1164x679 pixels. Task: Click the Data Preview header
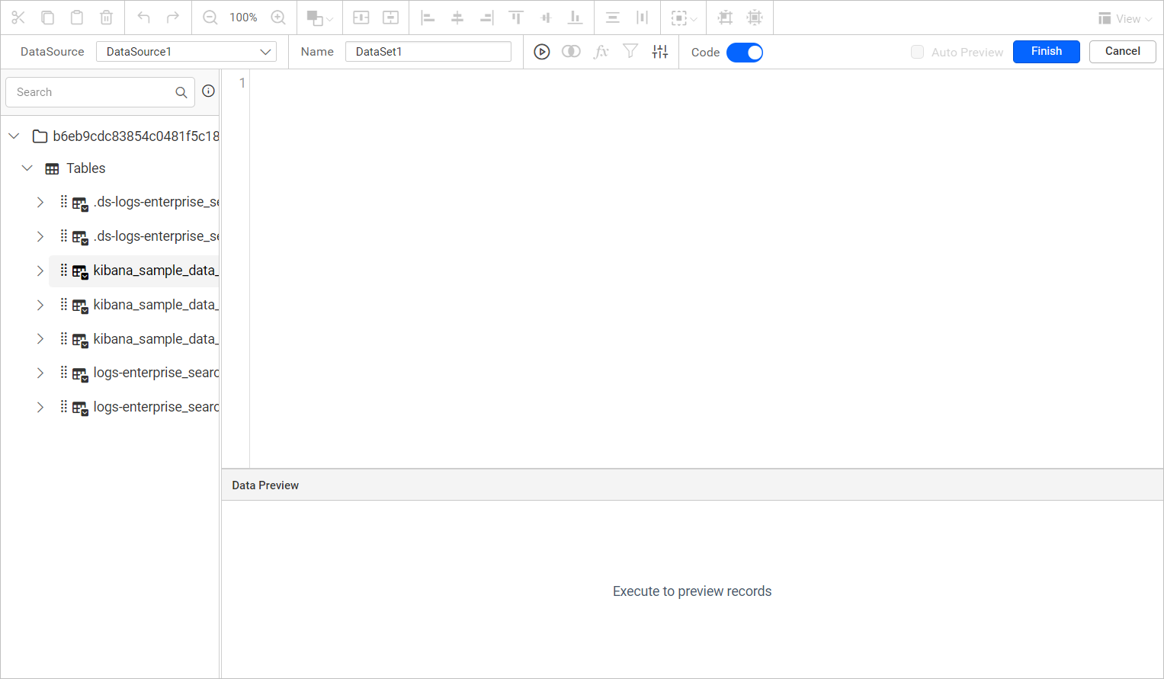[x=265, y=485]
